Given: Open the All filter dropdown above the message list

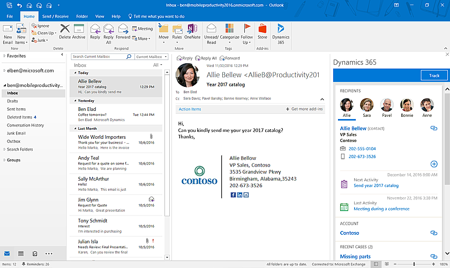Looking at the screenshot, I should (x=157, y=65).
